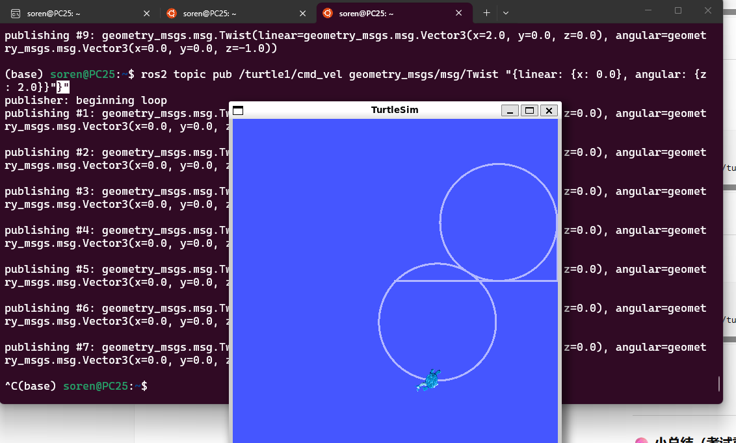
Task: Close the first terminal tab
Action: pyautogui.click(x=146, y=14)
